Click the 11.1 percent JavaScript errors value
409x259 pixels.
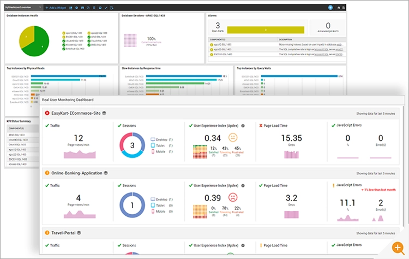[347, 203]
